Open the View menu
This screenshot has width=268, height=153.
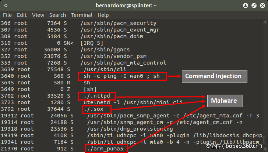click(x=38, y=15)
